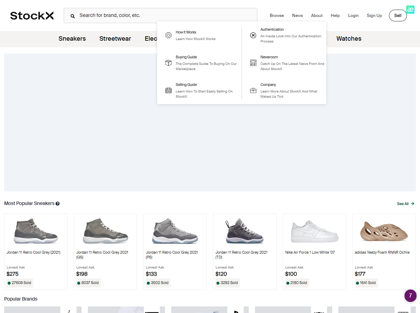Image resolution: width=420 pixels, height=313 pixels.
Task: Open the News menu item
Action: click(297, 16)
